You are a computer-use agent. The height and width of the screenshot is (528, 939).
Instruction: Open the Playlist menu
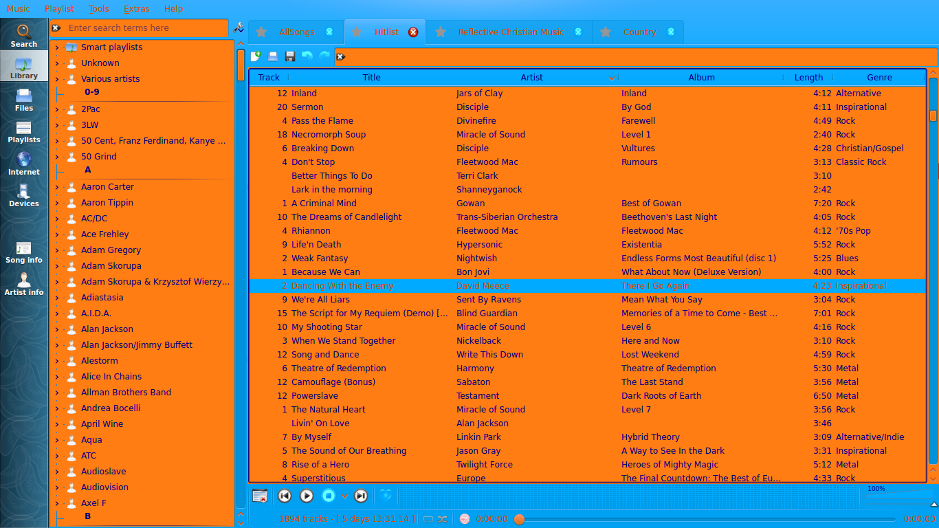pyautogui.click(x=59, y=9)
